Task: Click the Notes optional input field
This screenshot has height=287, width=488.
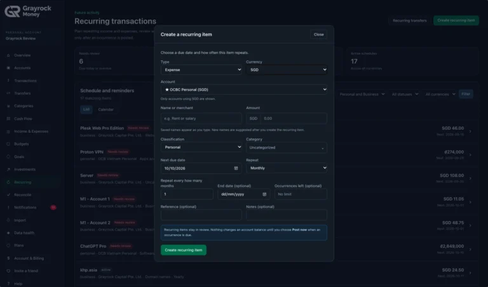Action: (287, 215)
